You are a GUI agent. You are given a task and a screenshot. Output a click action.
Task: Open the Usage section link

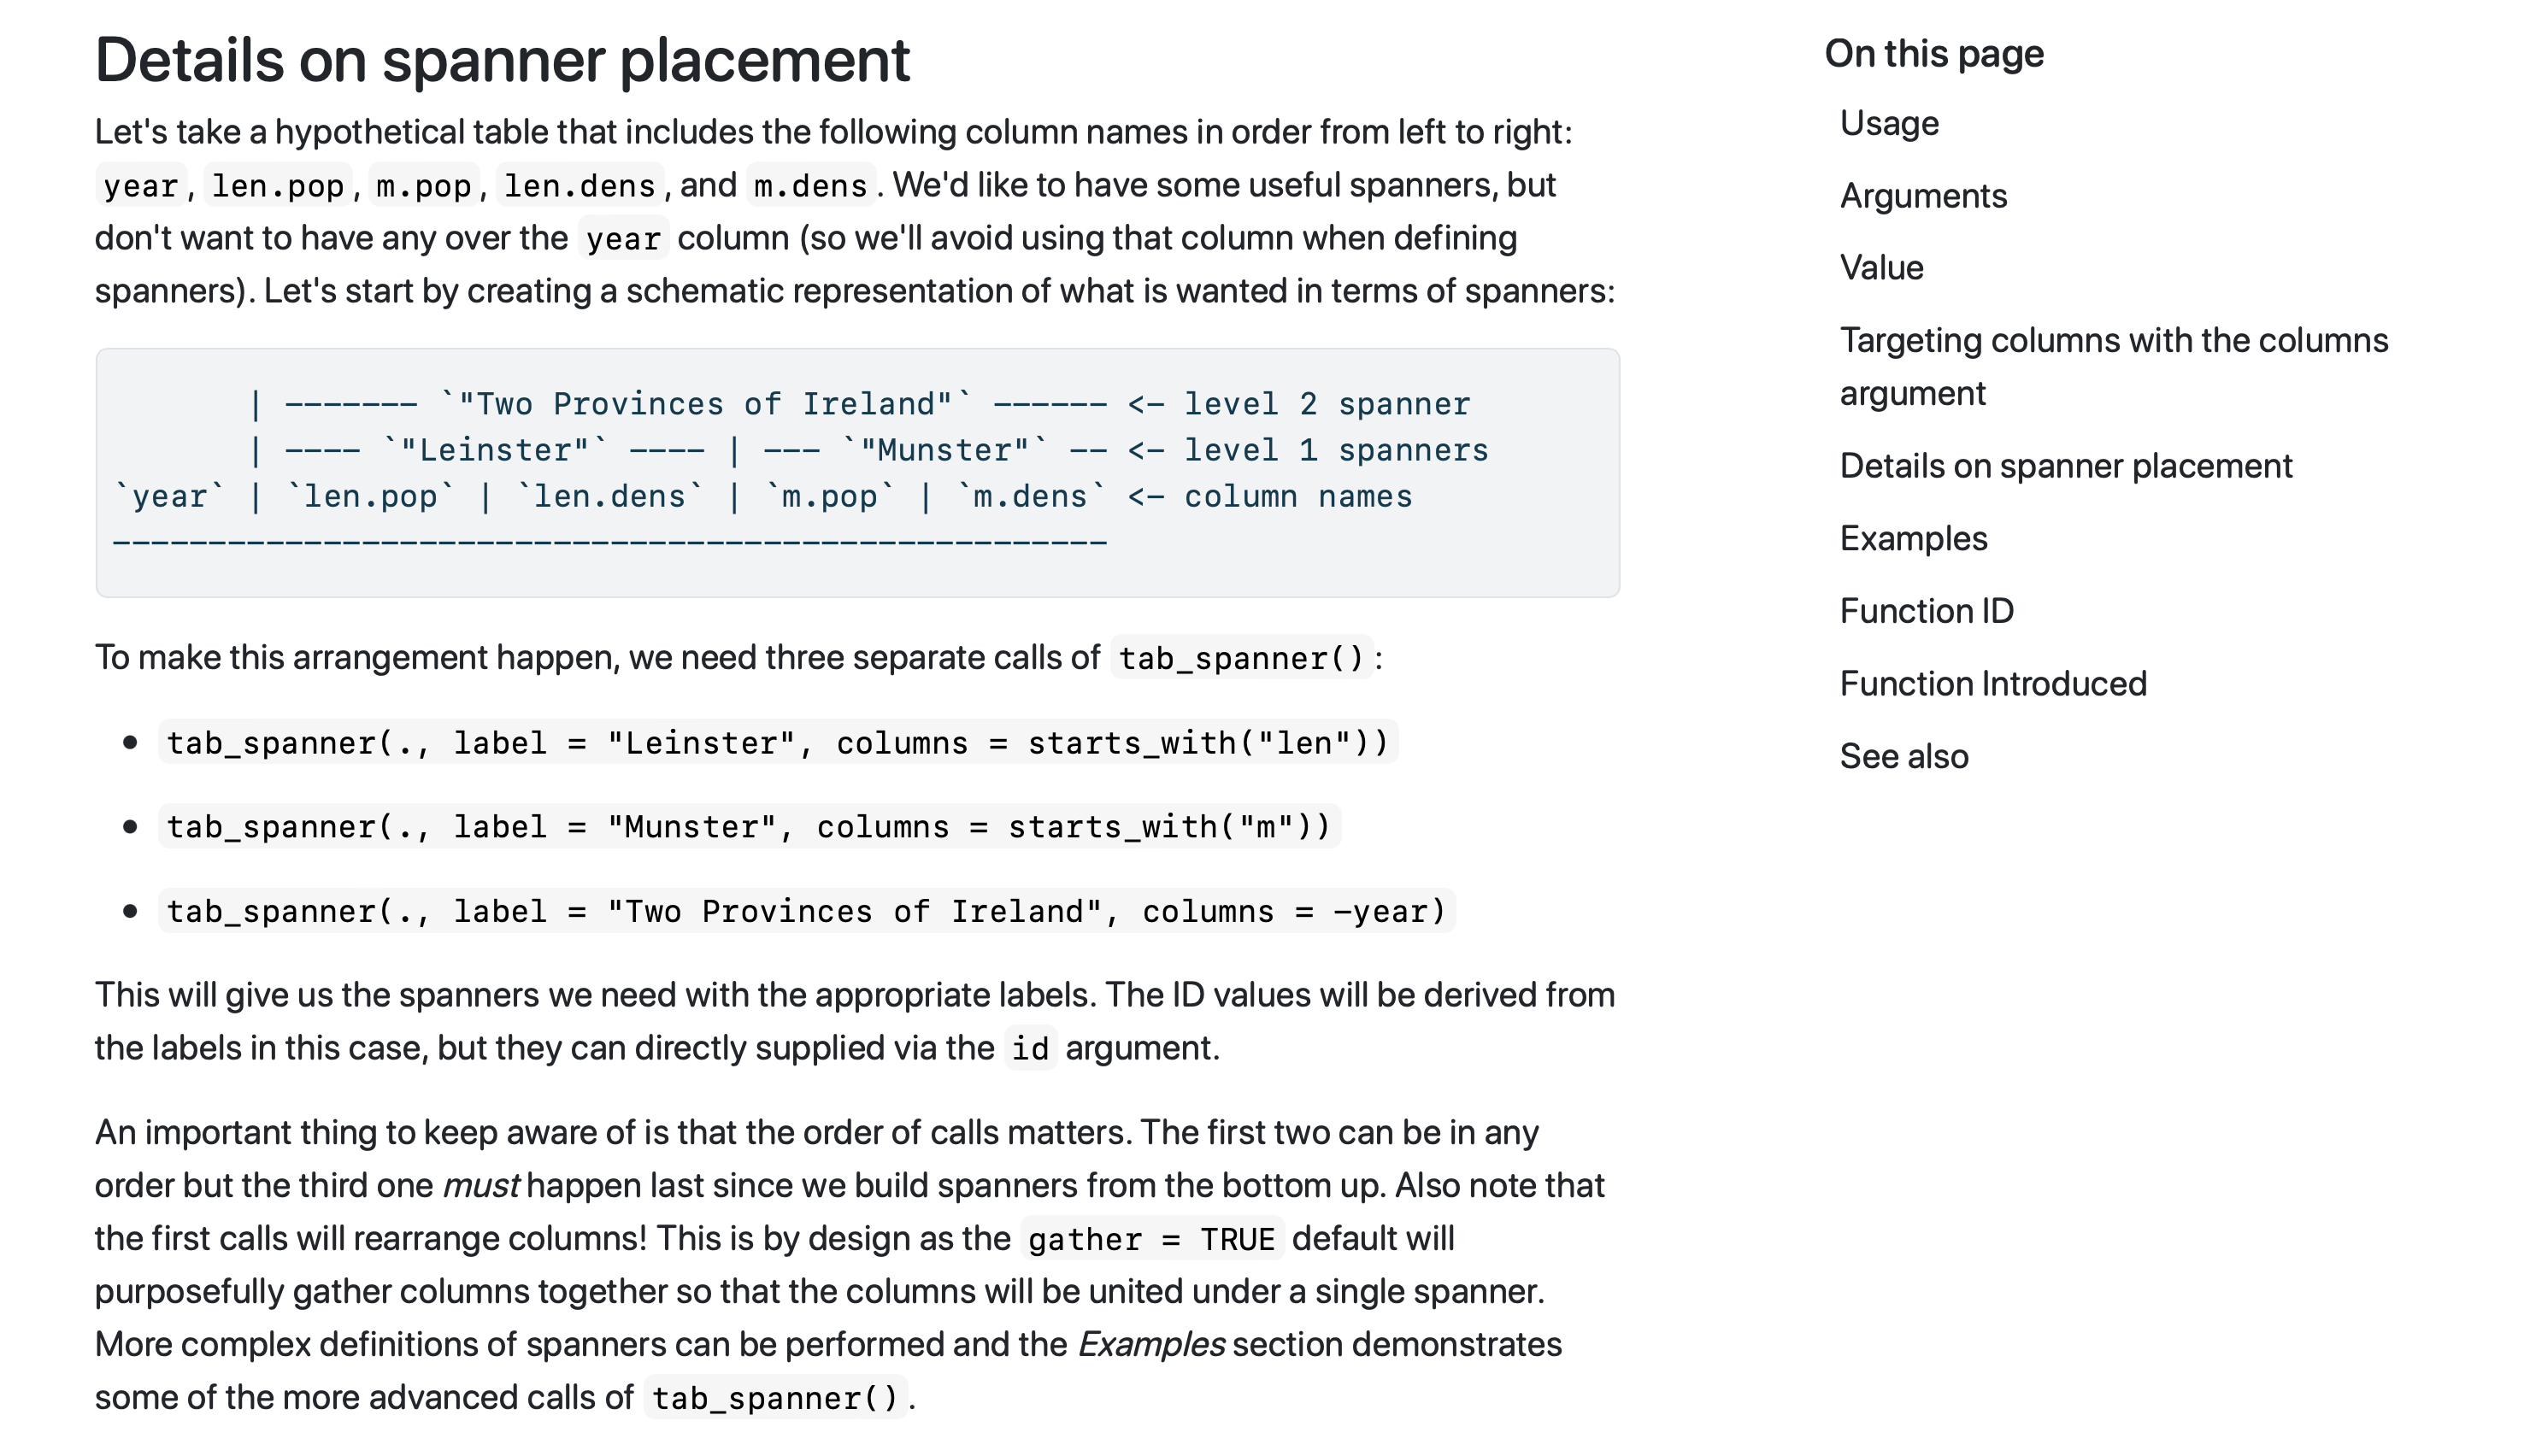1888,123
